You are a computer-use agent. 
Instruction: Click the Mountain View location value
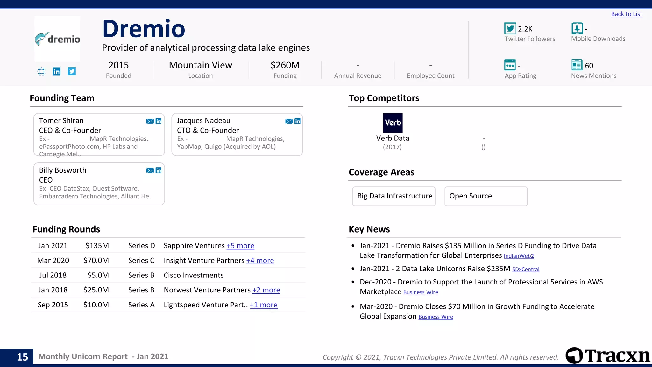[x=201, y=65]
